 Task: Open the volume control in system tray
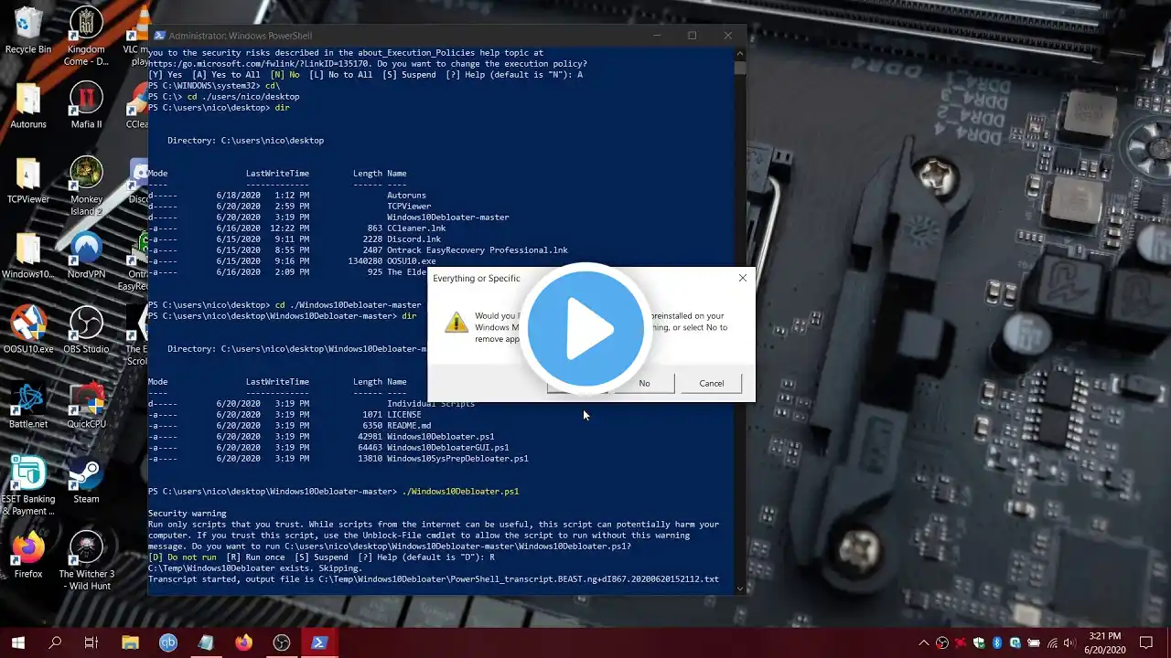(x=1070, y=642)
